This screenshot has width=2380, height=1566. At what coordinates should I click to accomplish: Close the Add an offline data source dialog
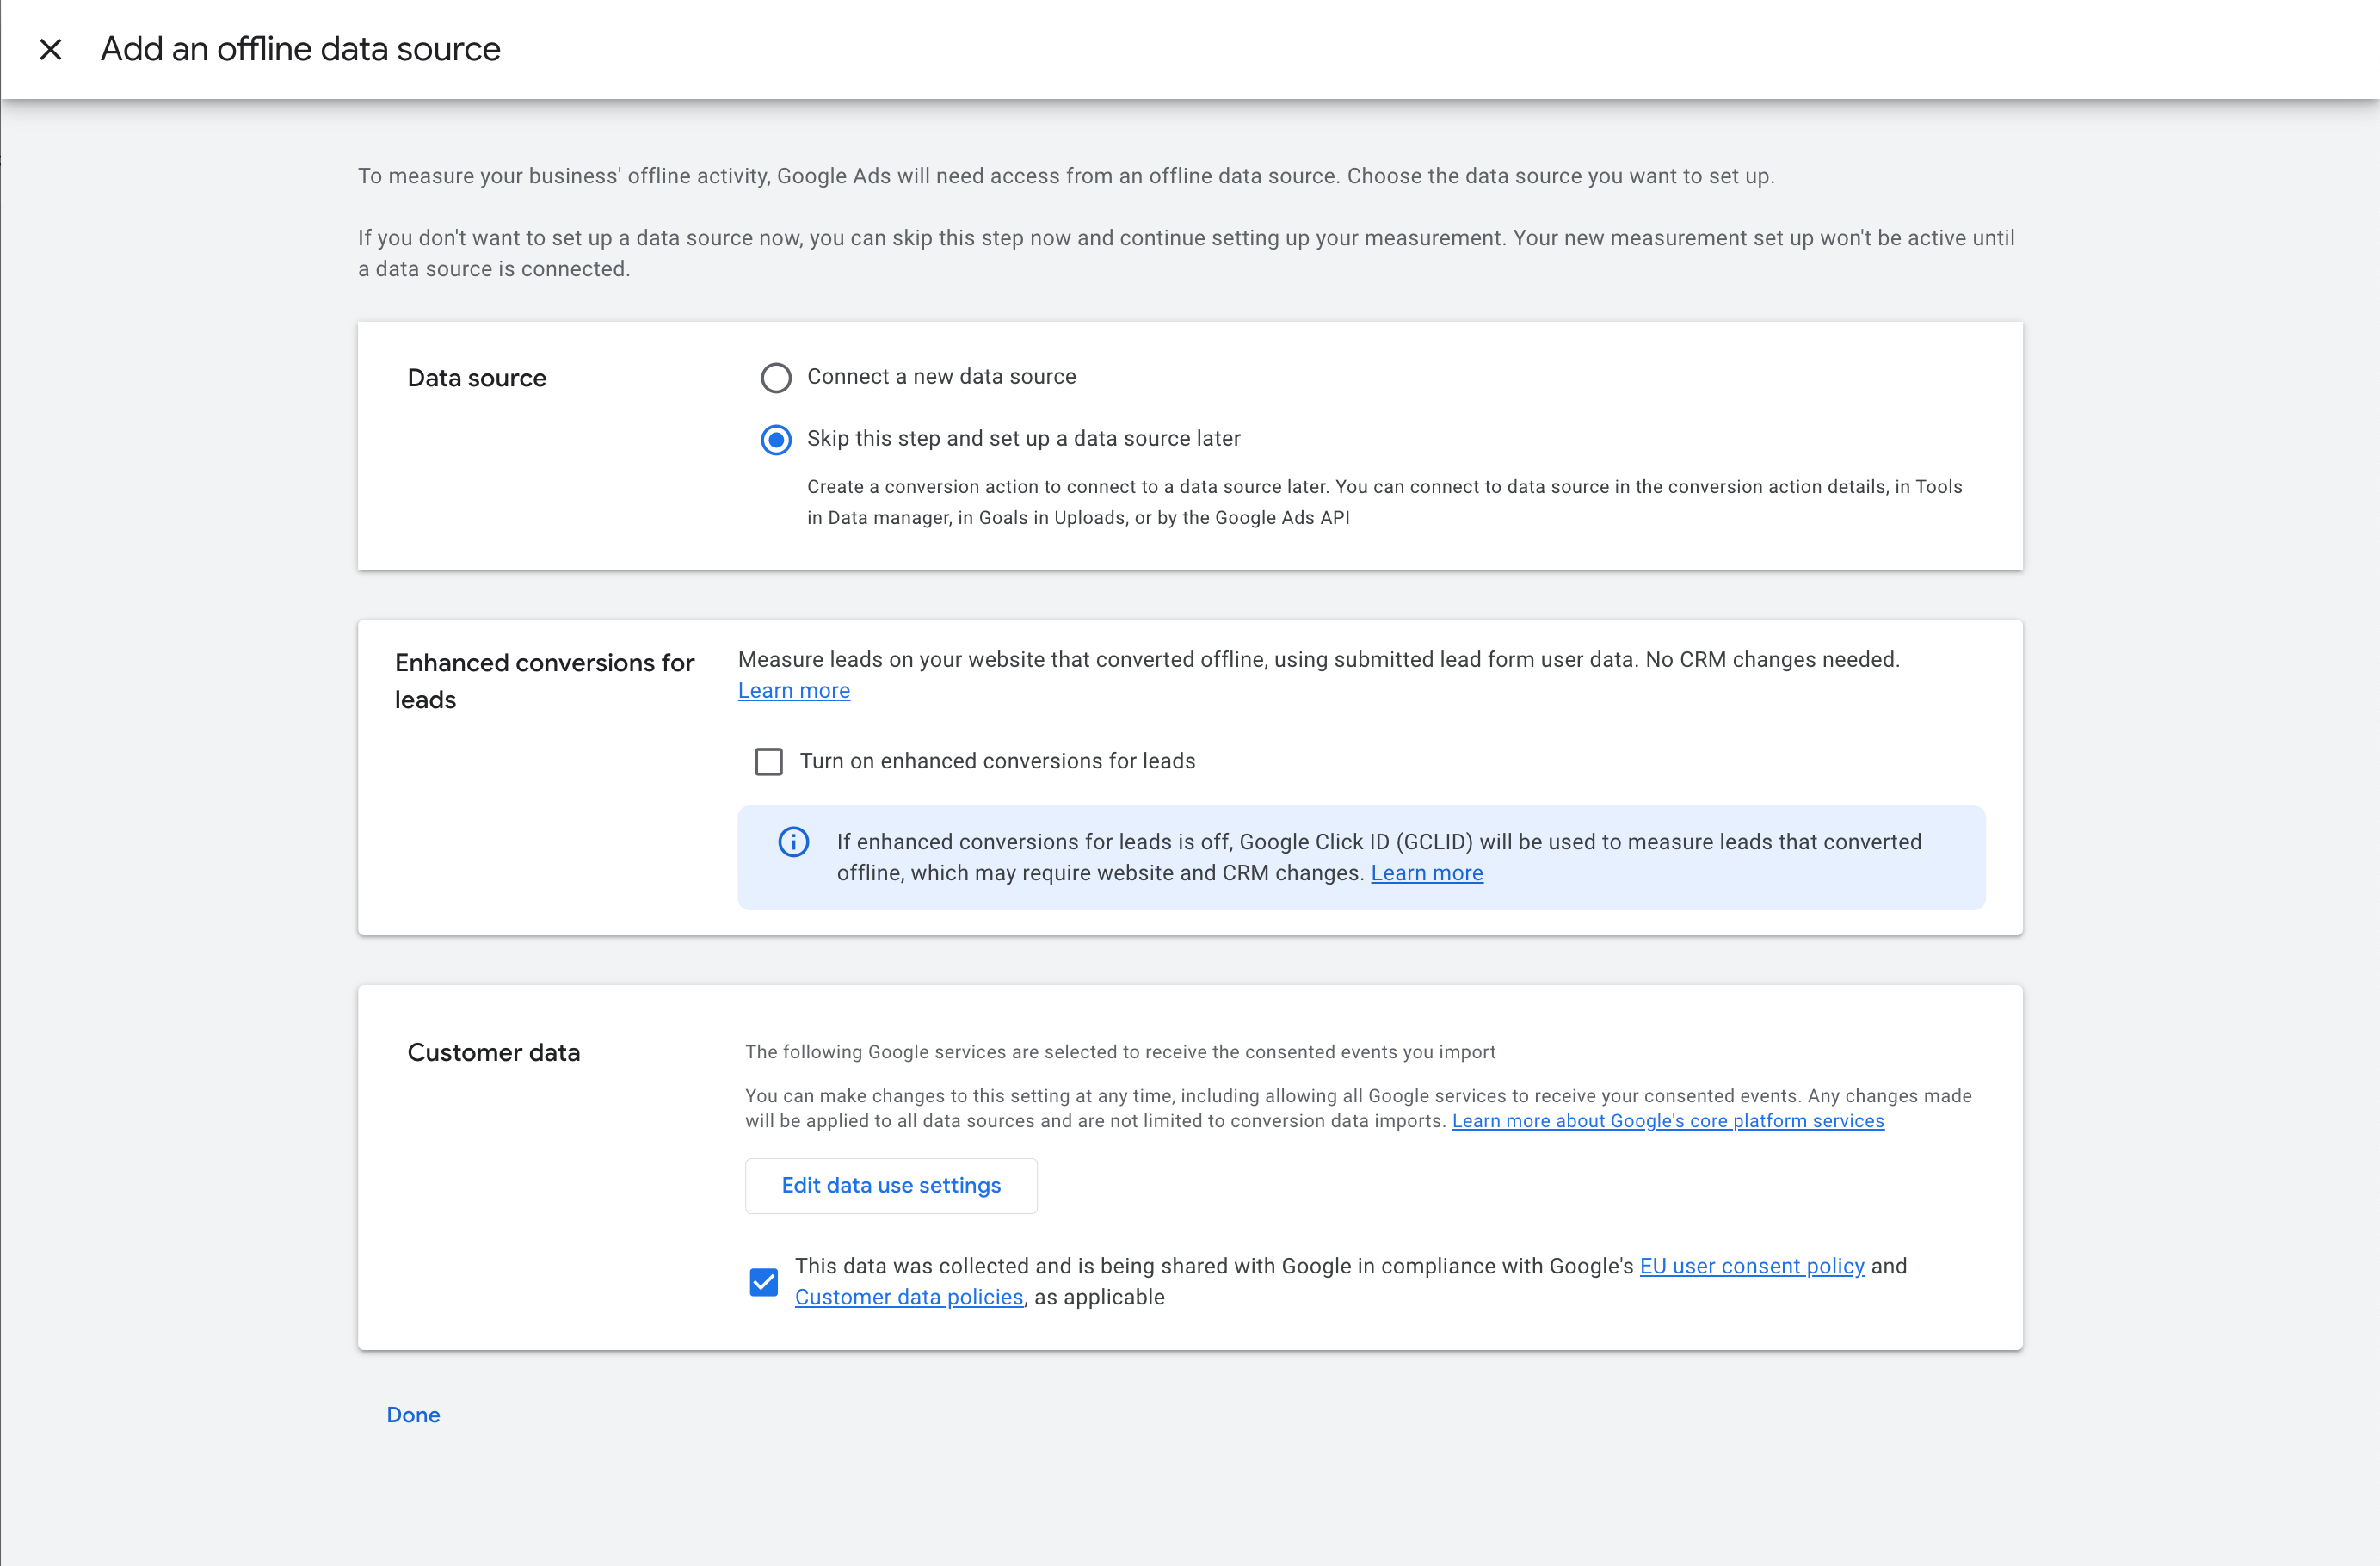[x=50, y=48]
